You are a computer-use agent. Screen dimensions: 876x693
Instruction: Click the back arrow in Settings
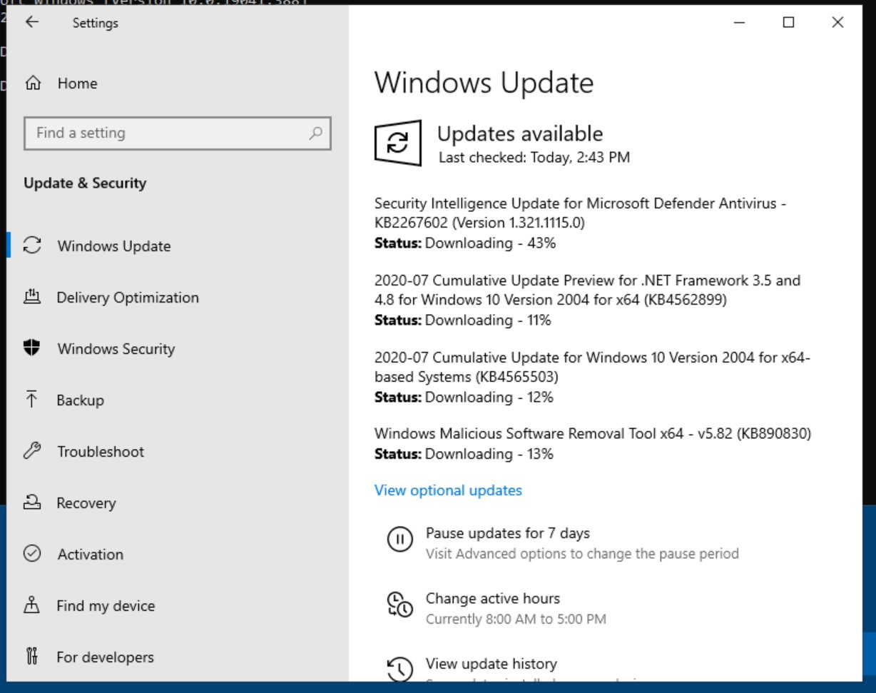(x=32, y=22)
